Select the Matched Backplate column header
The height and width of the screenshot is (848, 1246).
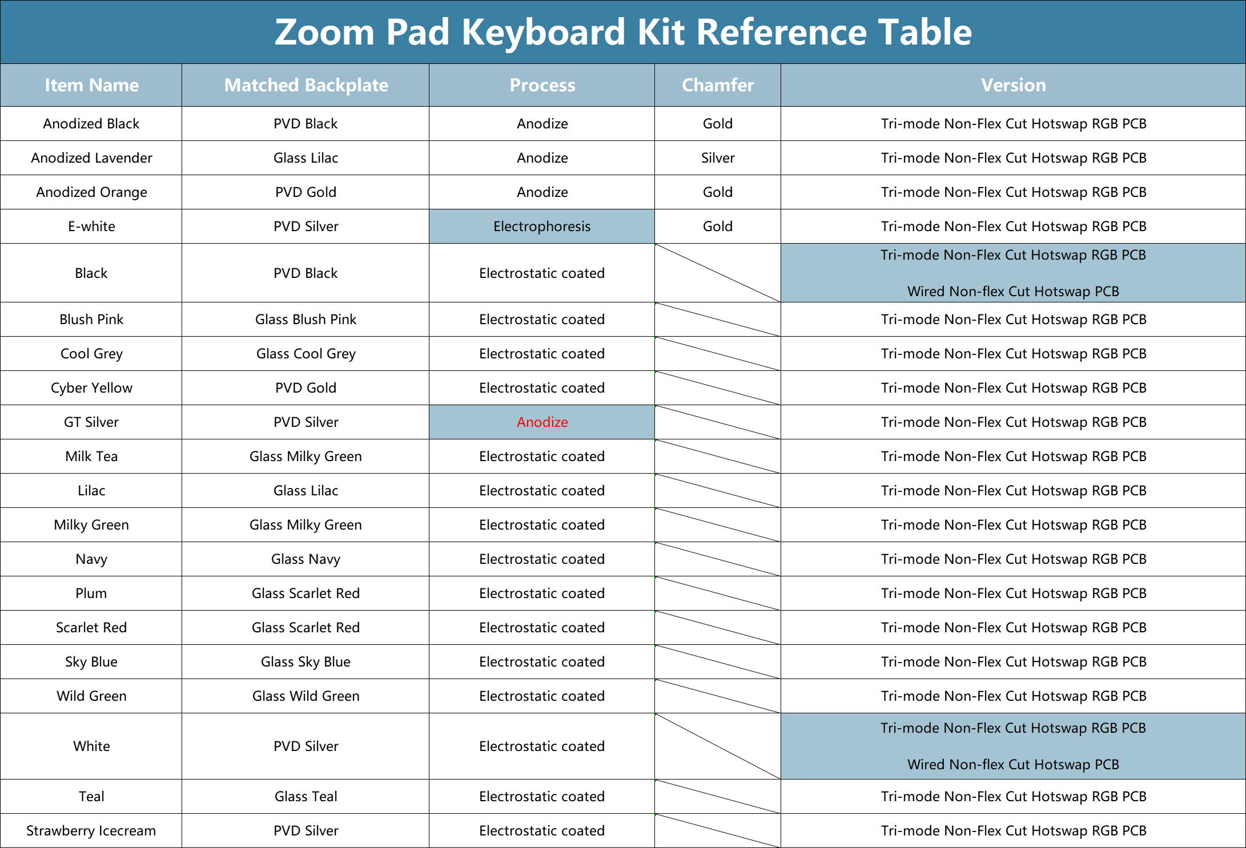click(306, 85)
